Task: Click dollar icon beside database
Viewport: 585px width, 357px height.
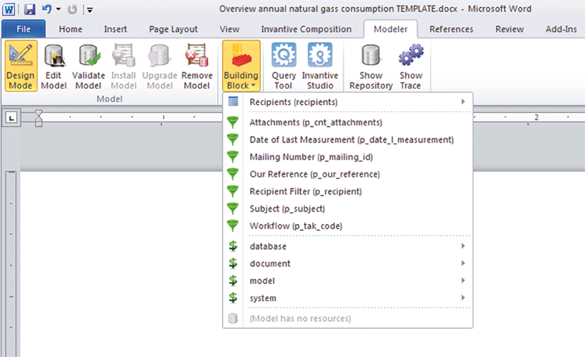Action: tap(233, 246)
